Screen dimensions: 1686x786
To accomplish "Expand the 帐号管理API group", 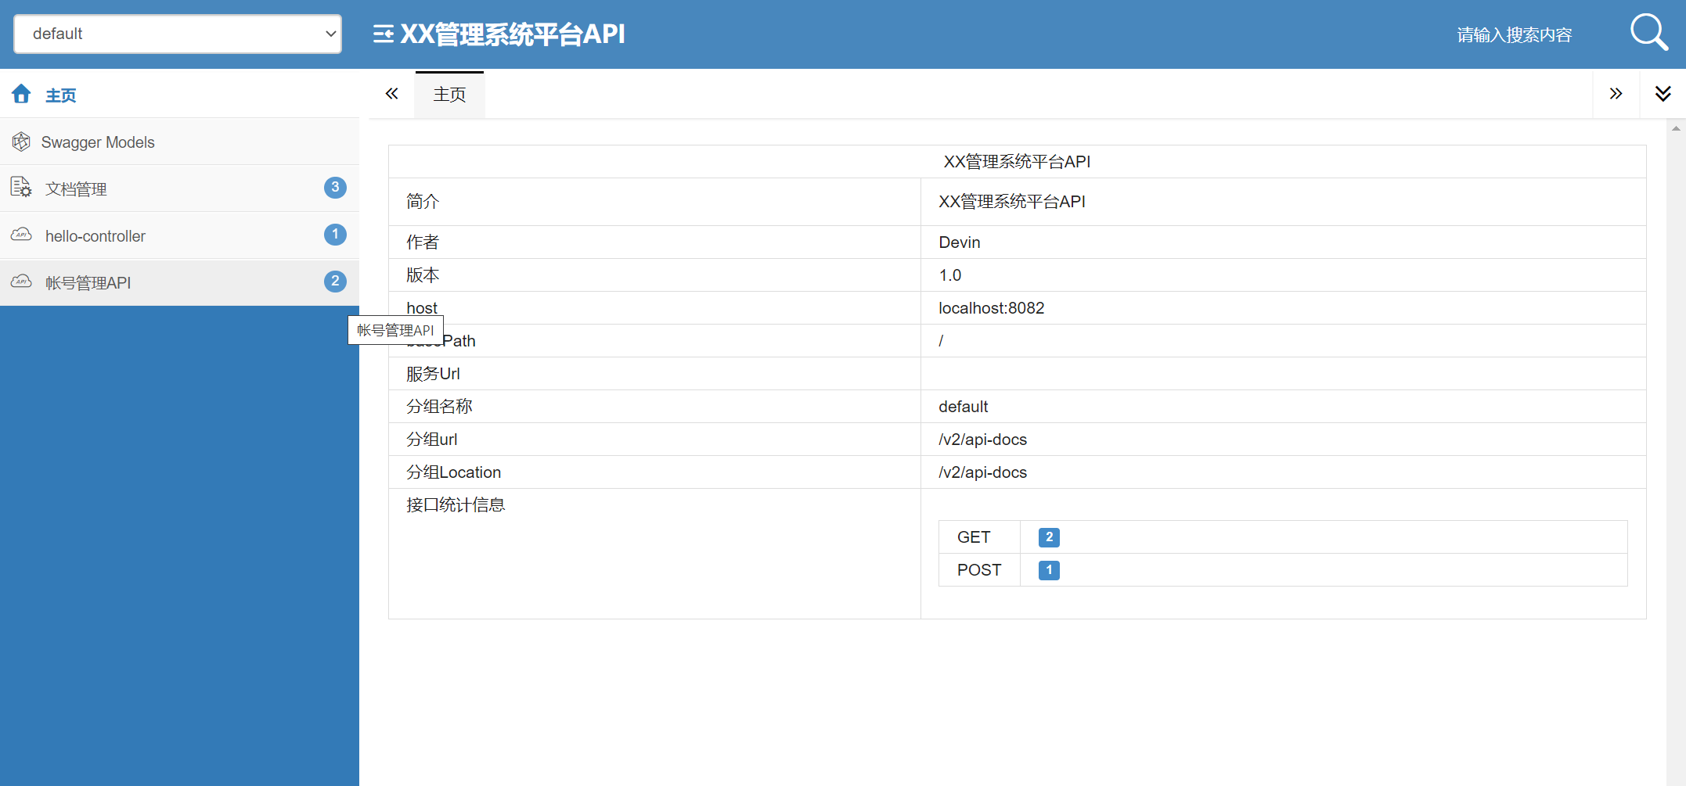I will (179, 282).
